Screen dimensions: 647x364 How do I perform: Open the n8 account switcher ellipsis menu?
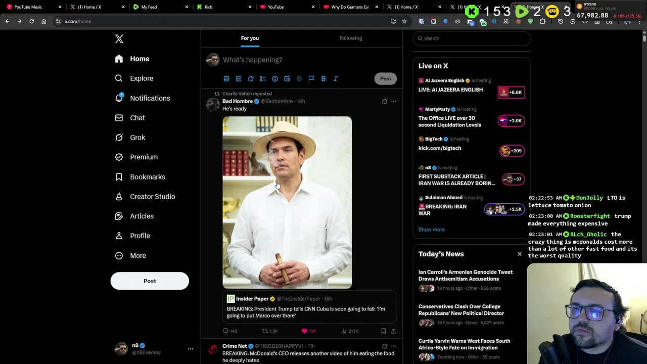pyautogui.click(x=191, y=349)
